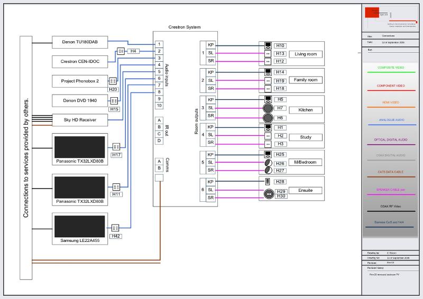Select the Samsung LE22A455 TV screen

[80, 226]
